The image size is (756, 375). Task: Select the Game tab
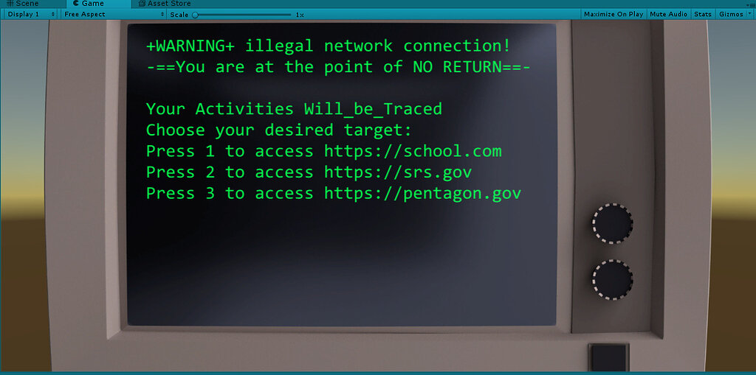tap(92, 4)
